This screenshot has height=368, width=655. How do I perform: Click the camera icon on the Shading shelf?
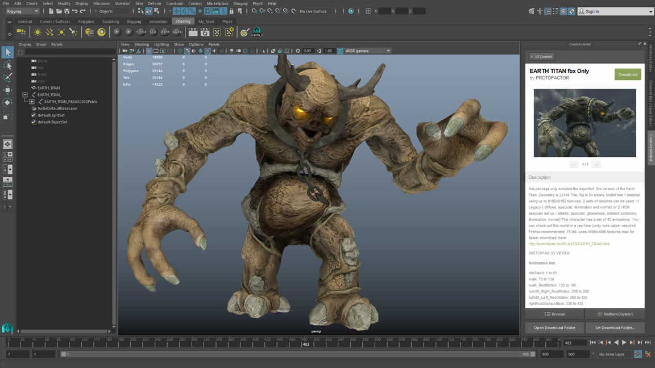coord(21,32)
